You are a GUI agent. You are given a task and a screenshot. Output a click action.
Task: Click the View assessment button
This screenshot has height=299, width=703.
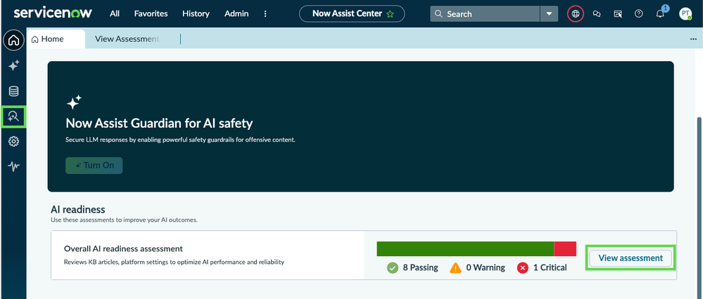pyautogui.click(x=631, y=258)
